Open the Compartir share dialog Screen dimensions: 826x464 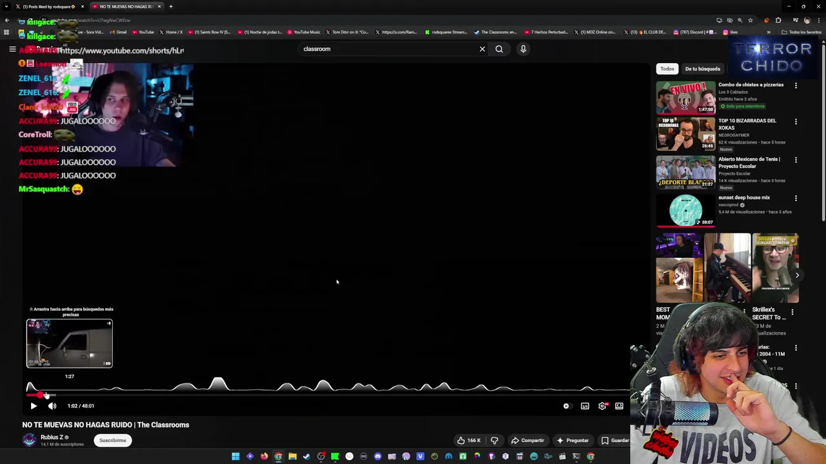528,440
